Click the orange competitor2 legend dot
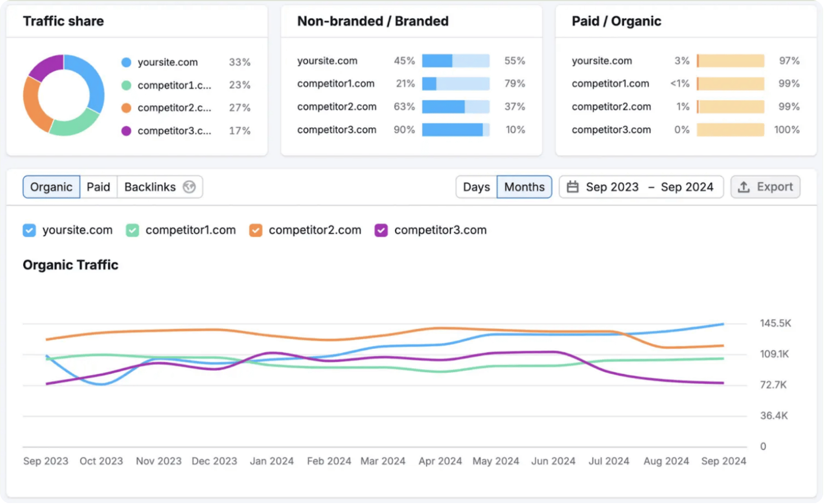This screenshot has width=824, height=504. [x=126, y=108]
